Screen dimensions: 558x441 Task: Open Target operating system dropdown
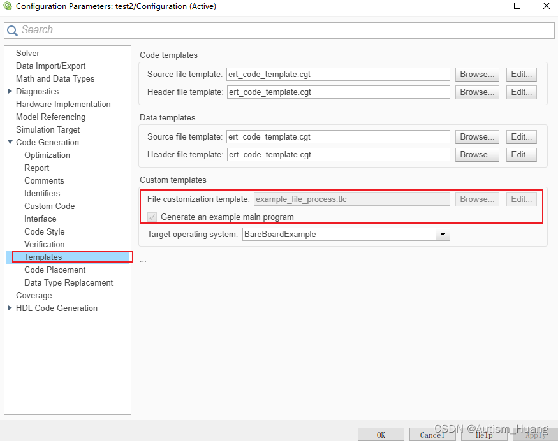click(443, 235)
